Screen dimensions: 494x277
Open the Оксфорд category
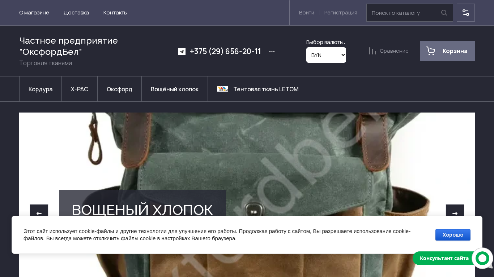point(119,89)
